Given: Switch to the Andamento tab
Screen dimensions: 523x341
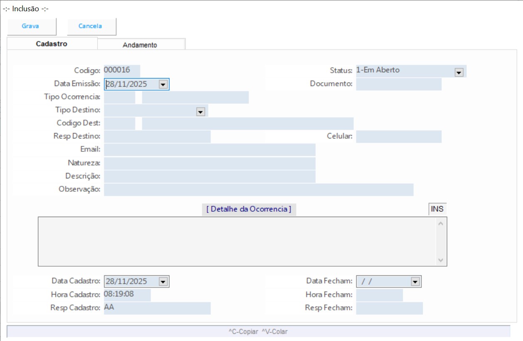Looking at the screenshot, I should tap(140, 45).
